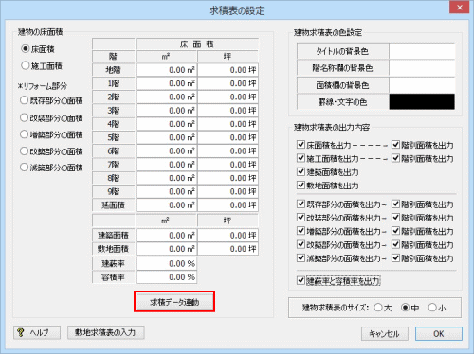Click the 1階 m² input field
474x354 pixels.
tap(167, 83)
